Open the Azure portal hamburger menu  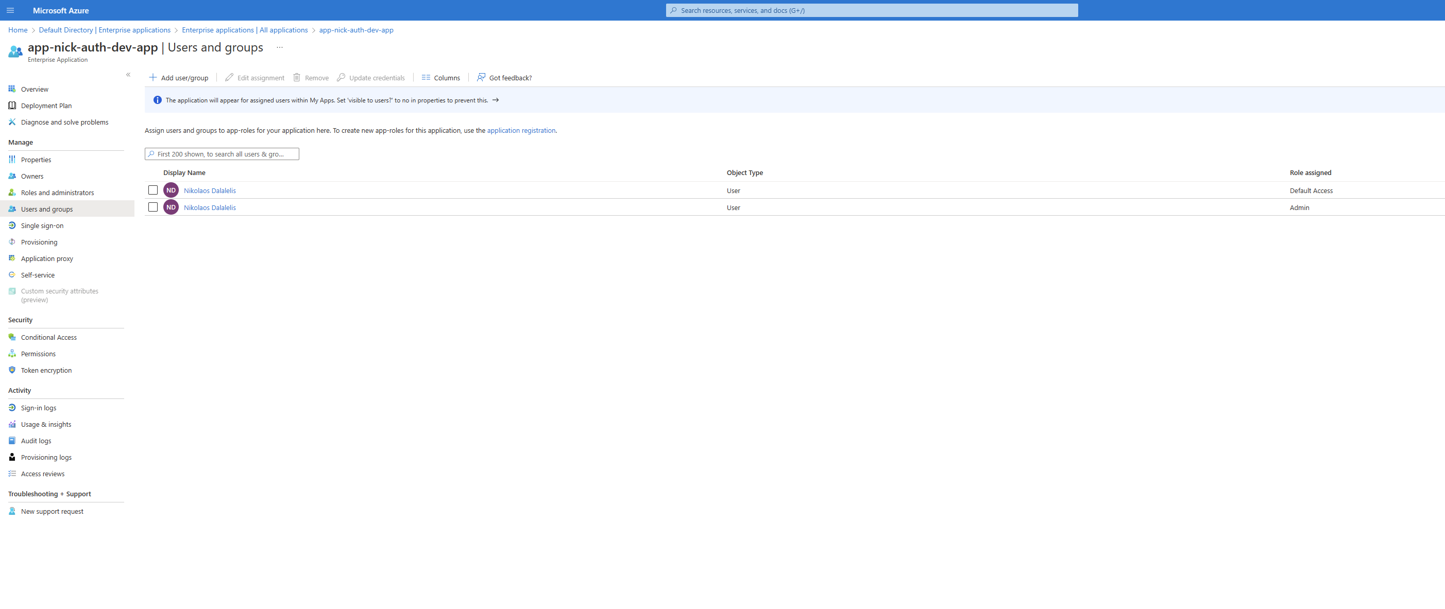pos(10,10)
